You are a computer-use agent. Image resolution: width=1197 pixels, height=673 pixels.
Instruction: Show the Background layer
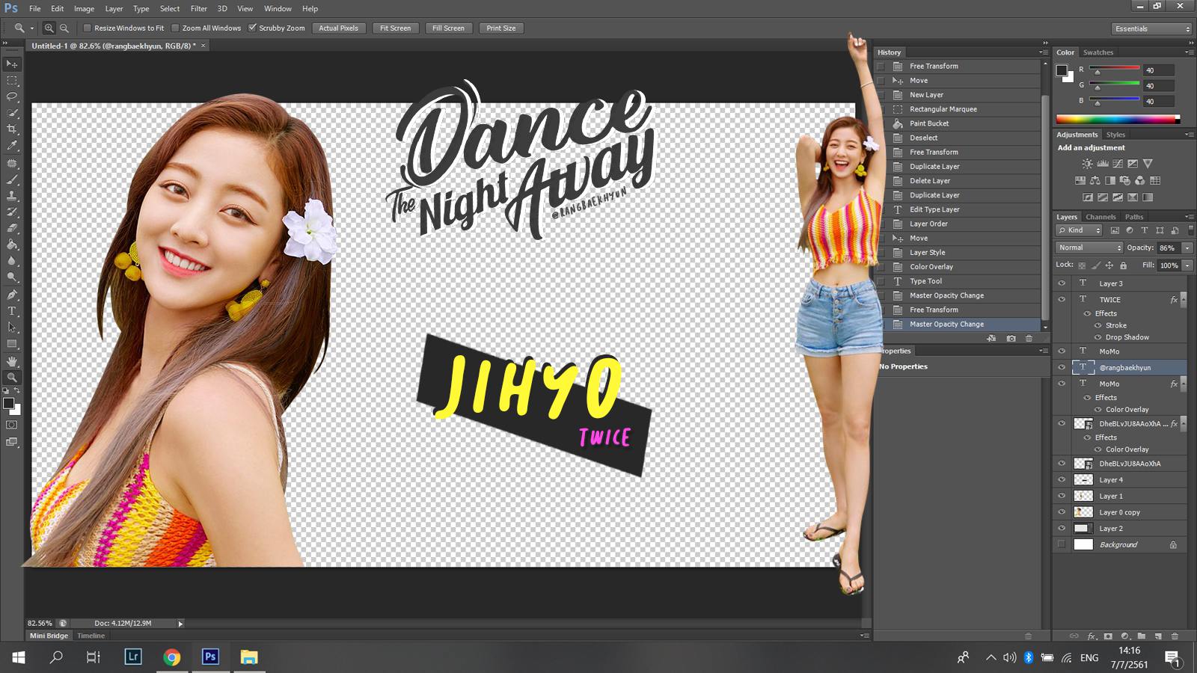click(x=1062, y=544)
